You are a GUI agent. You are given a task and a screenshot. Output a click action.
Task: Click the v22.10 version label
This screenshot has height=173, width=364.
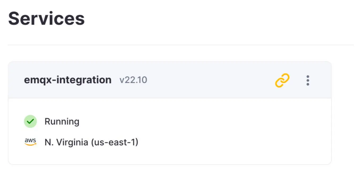(133, 80)
